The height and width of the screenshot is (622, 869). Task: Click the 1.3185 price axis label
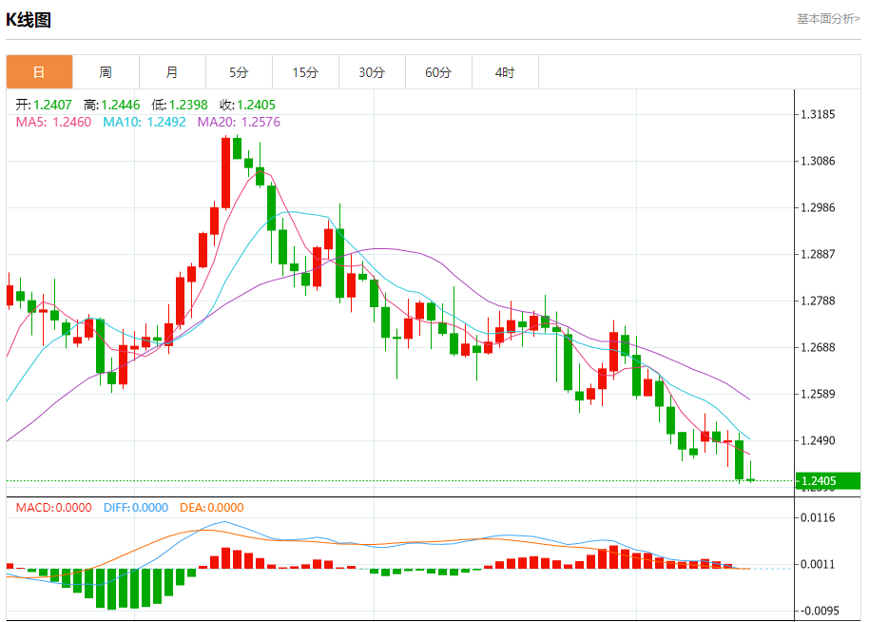click(818, 115)
